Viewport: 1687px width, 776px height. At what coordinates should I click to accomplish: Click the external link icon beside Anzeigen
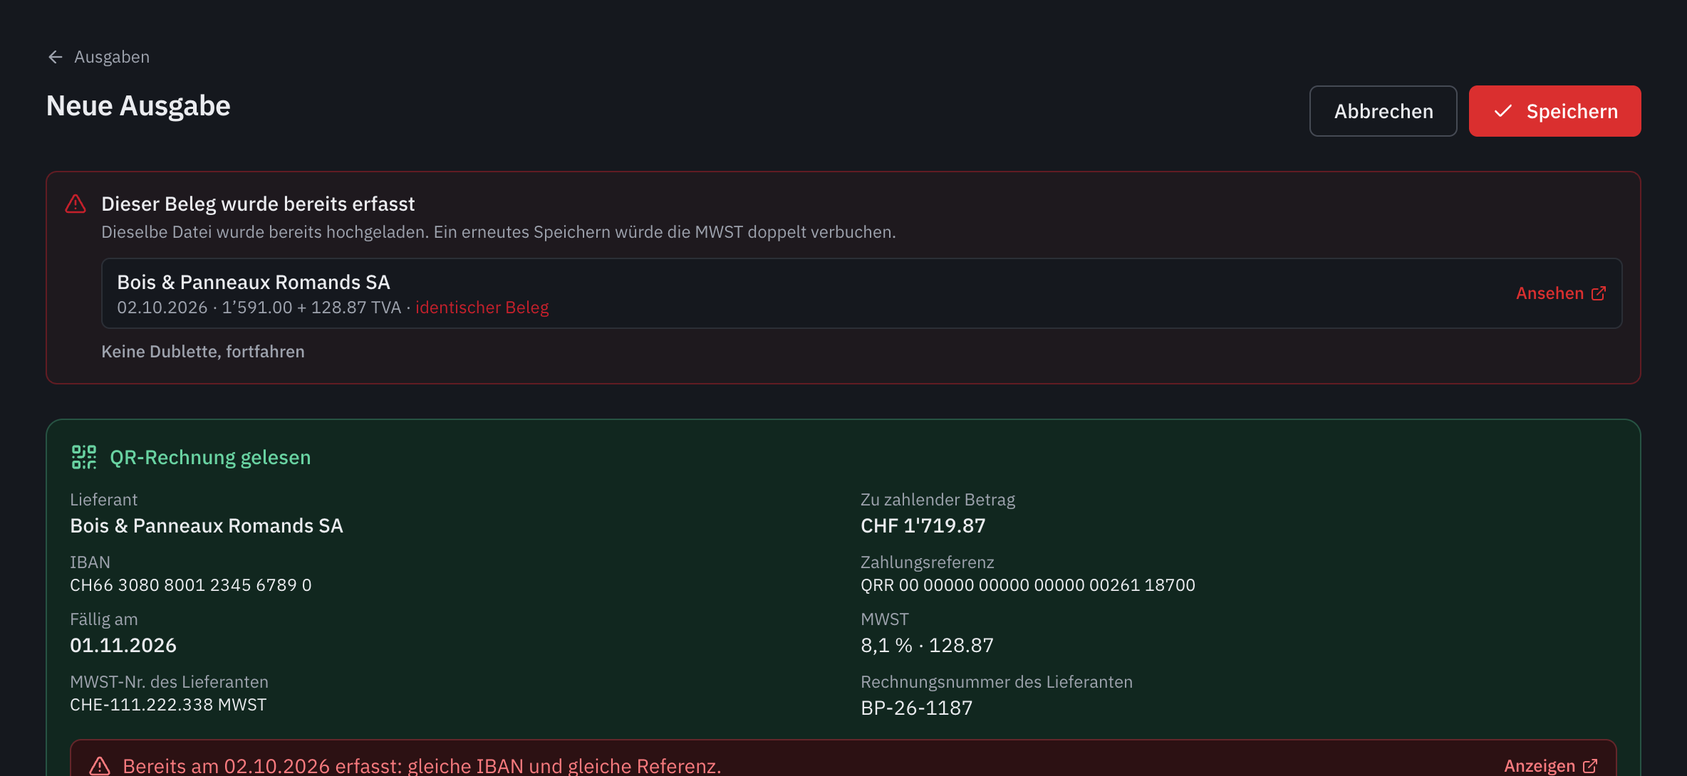click(x=1590, y=766)
